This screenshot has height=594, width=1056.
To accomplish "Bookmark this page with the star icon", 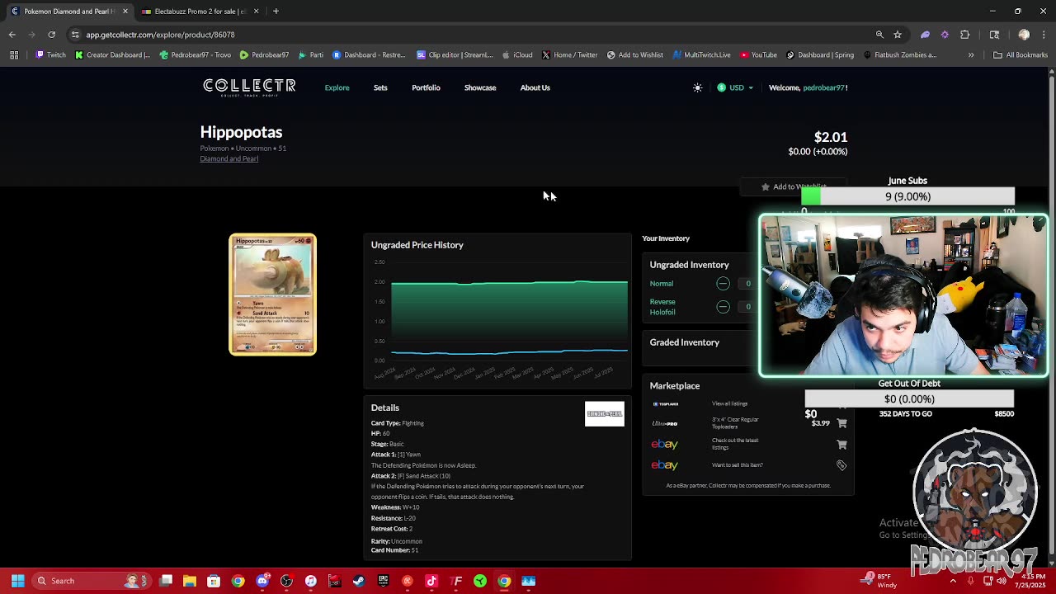I will pos(898,35).
